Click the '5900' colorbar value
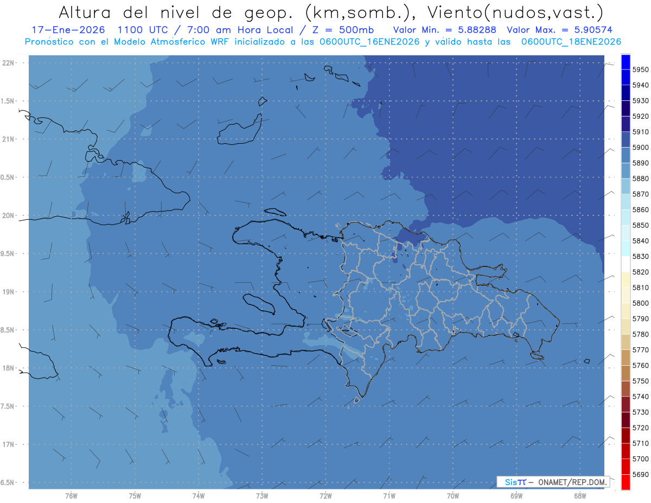The image size is (651, 503). click(x=640, y=148)
